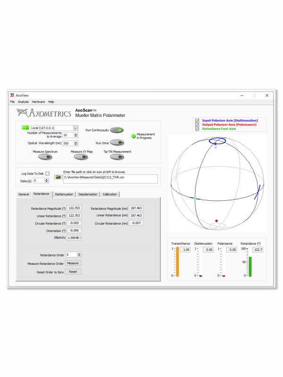Screen dimensions: 283x377
Task: Click the Reset order to zero button
Action: [x=73, y=272]
